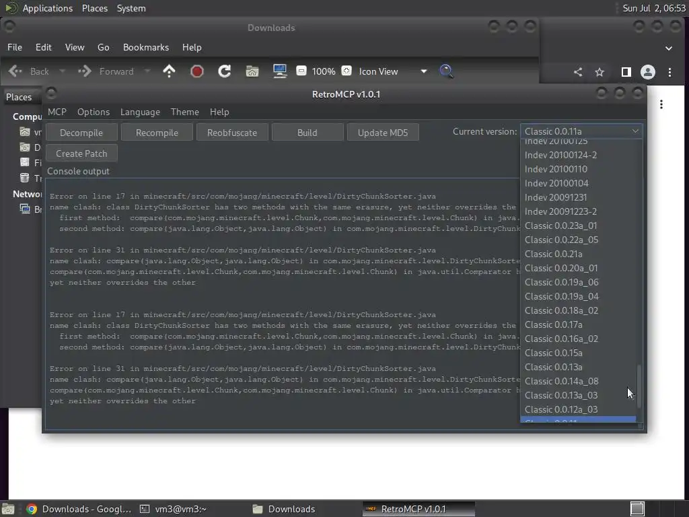Switch to vm3@vm3 terminal taskbar item
The width and height of the screenshot is (689, 517).
point(173,509)
